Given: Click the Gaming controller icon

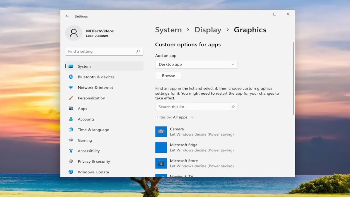Looking at the screenshot, I should 71,140.
